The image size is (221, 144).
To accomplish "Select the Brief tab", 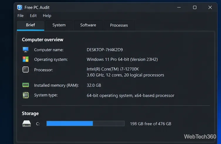I will pyautogui.click(x=31, y=25).
